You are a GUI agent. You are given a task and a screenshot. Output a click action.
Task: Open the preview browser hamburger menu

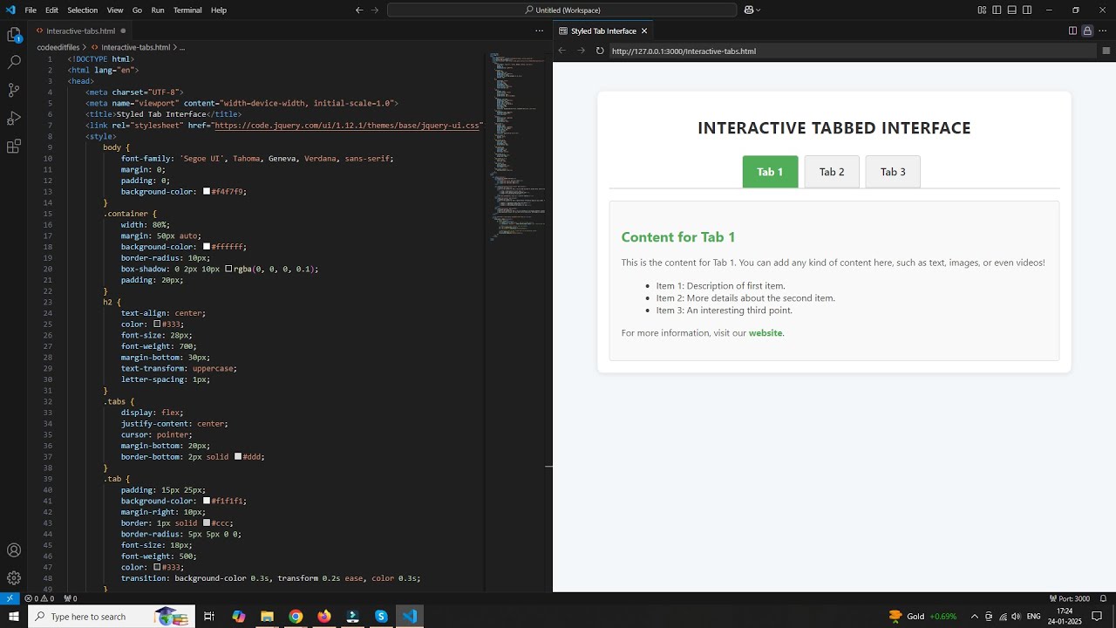1106,51
